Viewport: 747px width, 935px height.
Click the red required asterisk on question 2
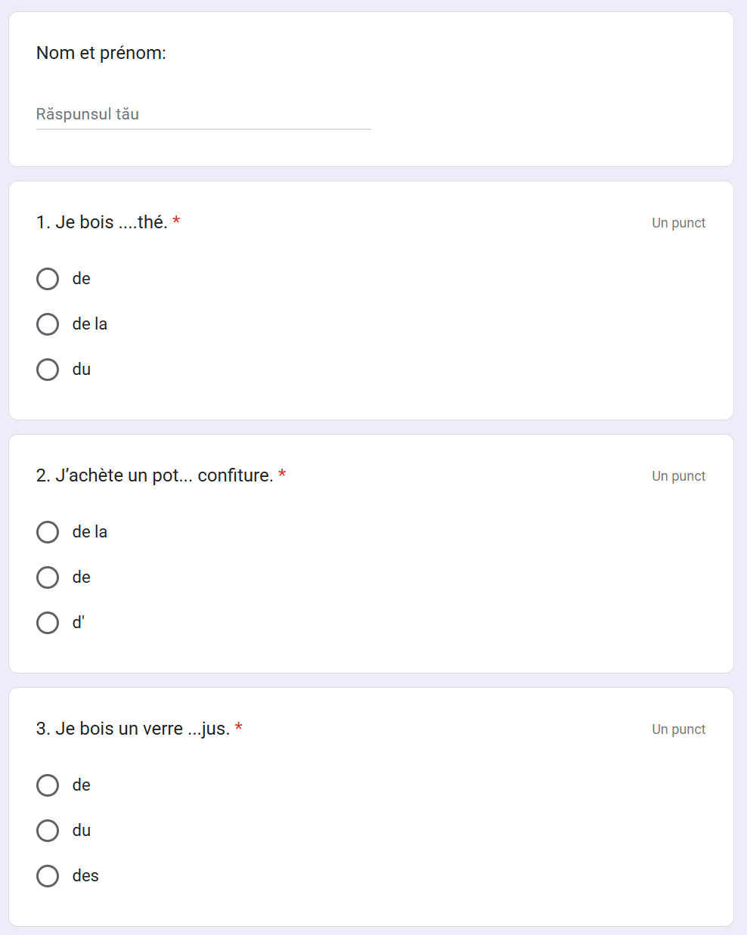282,475
